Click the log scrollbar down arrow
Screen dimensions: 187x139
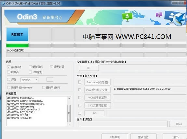[x=69, y=124]
